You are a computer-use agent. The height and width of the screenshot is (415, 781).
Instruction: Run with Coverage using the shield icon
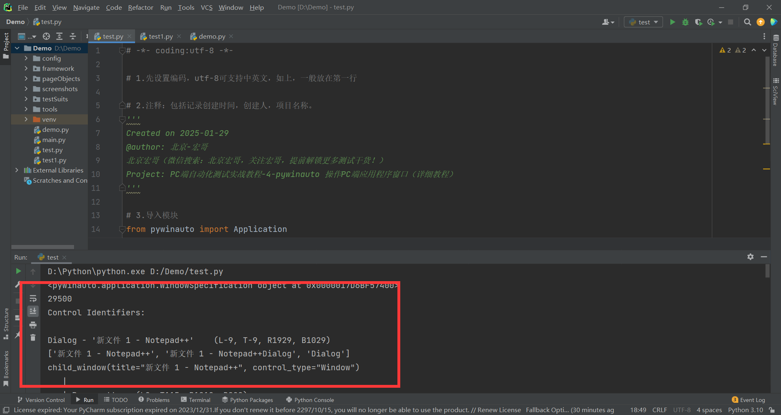698,22
